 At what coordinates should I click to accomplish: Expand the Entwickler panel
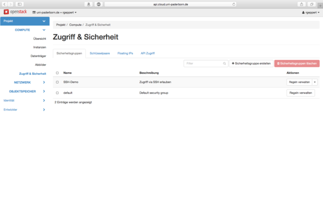[x=24, y=110]
